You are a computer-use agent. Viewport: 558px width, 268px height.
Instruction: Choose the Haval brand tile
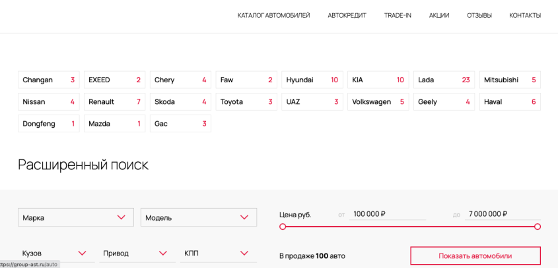coord(510,102)
